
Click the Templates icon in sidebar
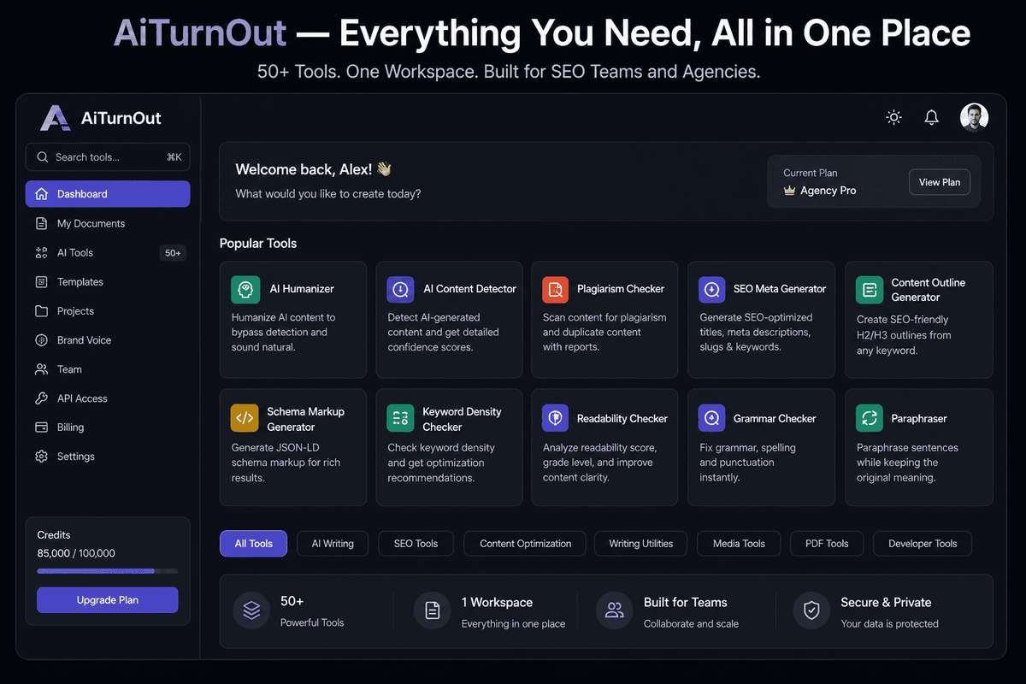41,281
